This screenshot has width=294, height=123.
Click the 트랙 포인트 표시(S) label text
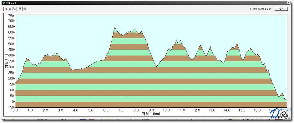262,9
